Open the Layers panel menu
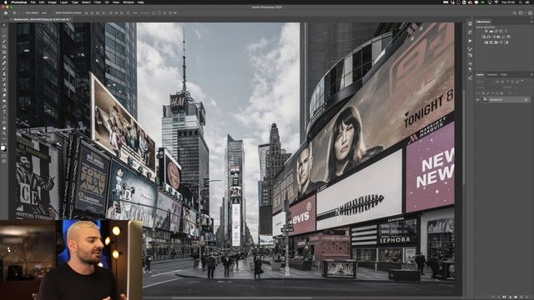This screenshot has height=300, width=534. 532,74
